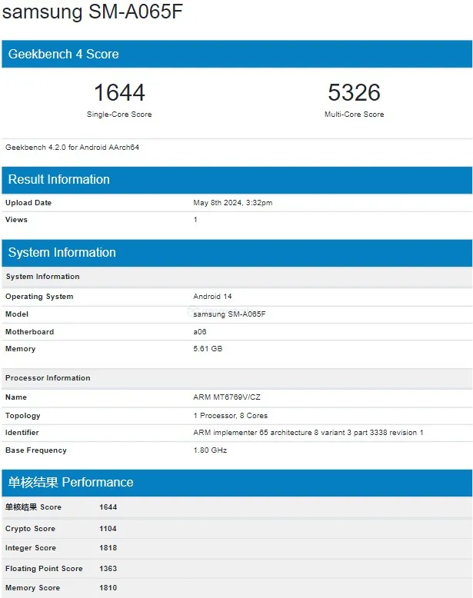Click the Result Information section header
Viewport: 473px width, 598px height.
[59, 179]
